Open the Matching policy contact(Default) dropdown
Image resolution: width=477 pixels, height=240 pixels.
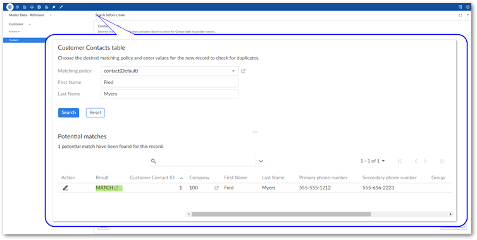[x=170, y=71]
